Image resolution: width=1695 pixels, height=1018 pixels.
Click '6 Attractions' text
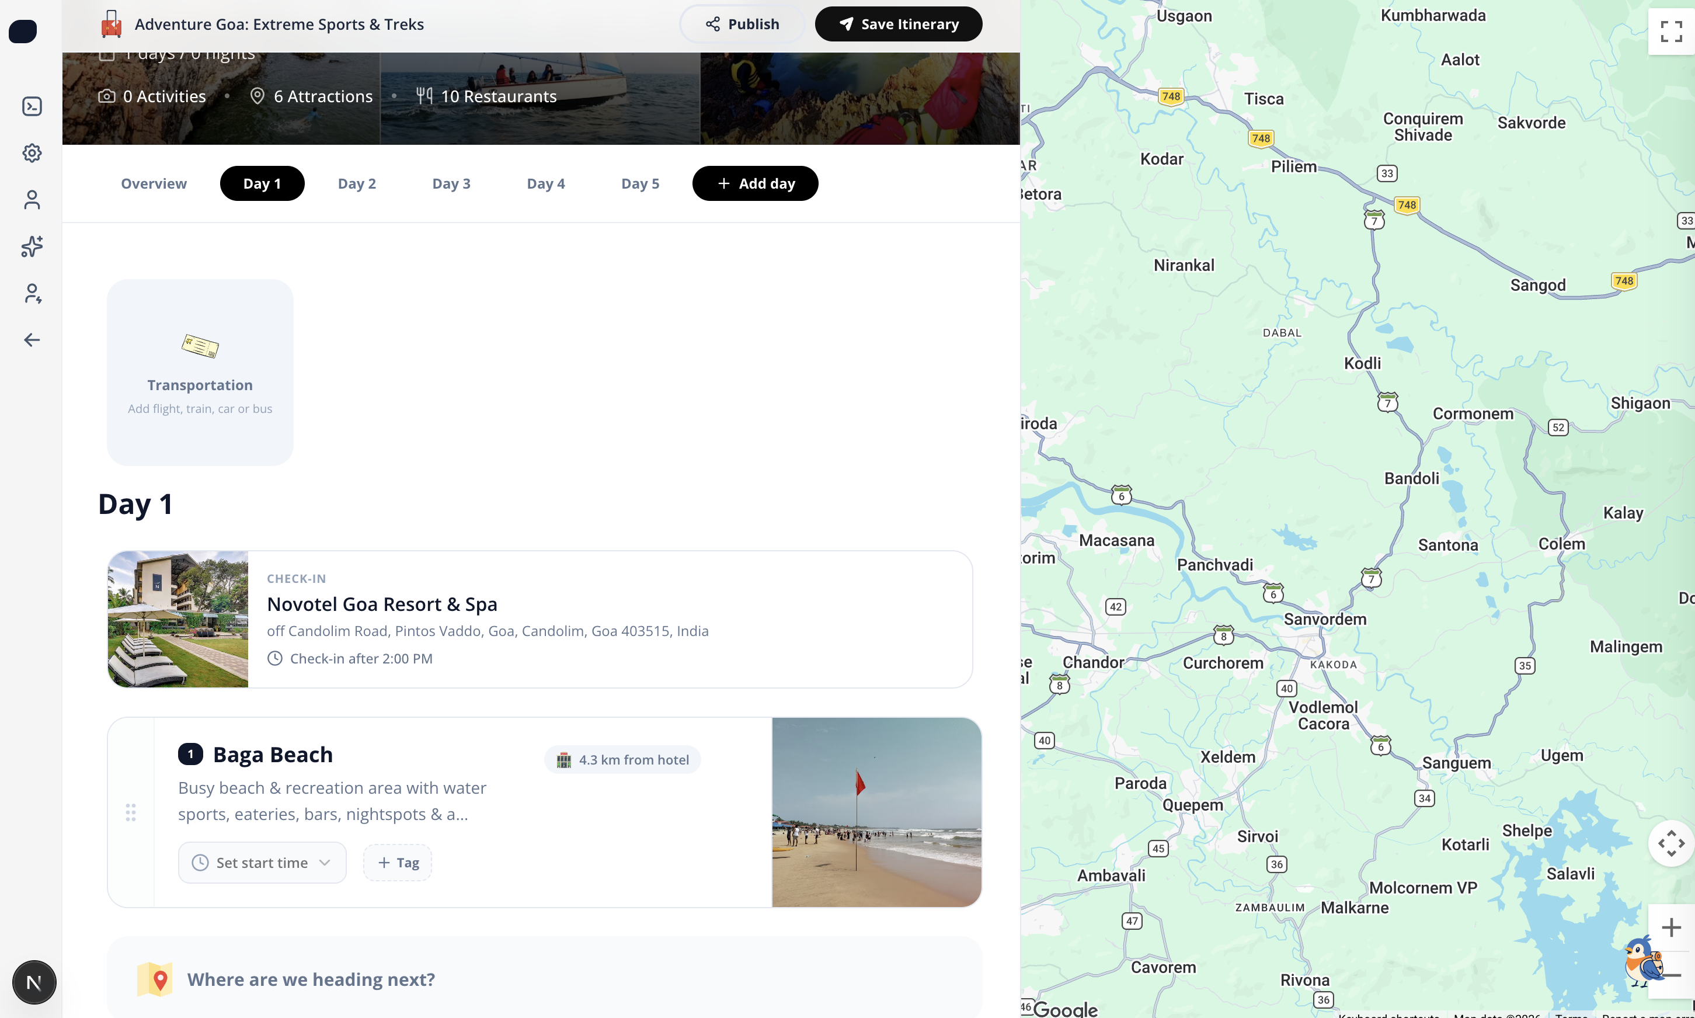[x=323, y=96]
